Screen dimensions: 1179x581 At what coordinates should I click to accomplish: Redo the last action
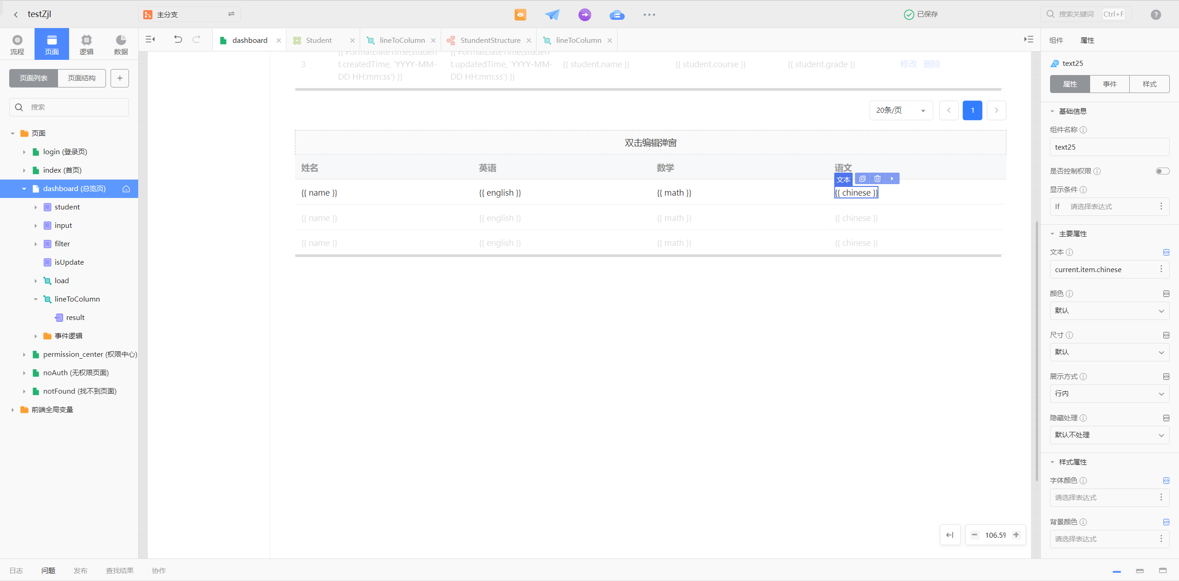click(196, 40)
